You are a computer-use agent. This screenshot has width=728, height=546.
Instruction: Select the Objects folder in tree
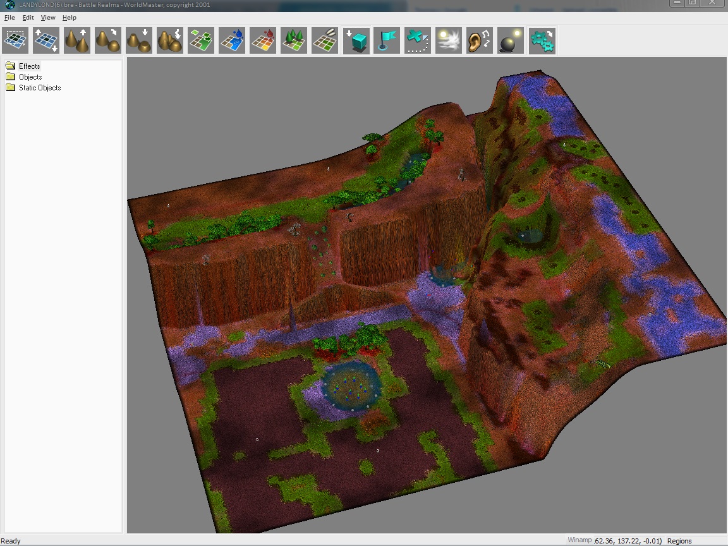pos(30,77)
